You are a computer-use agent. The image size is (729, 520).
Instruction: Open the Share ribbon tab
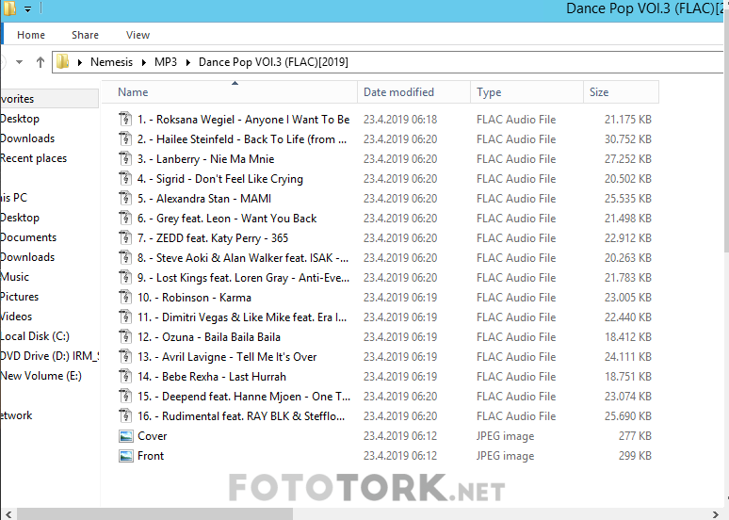[x=85, y=35]
